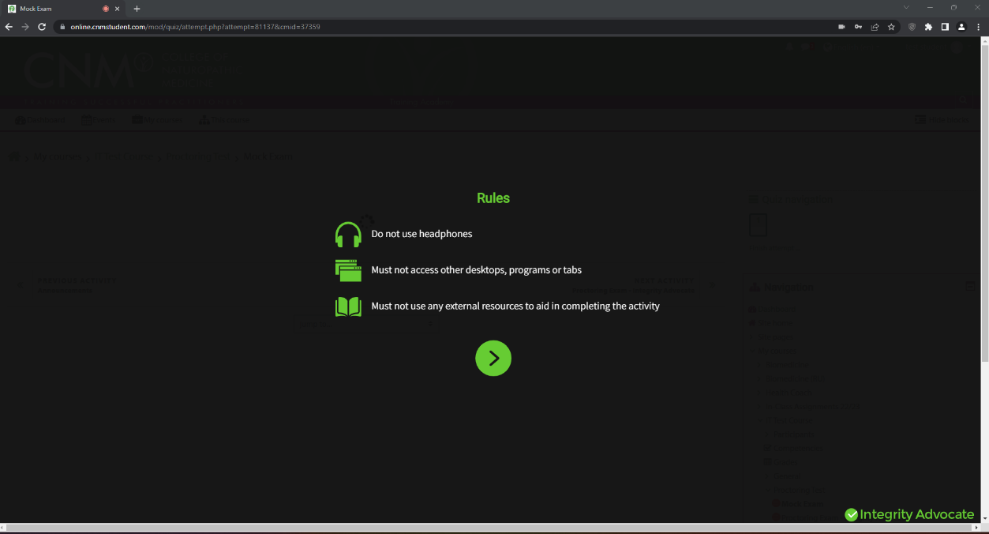Select the Dashboard icon in the navigation bar

point(20,119)
